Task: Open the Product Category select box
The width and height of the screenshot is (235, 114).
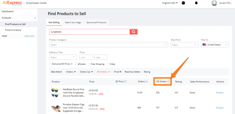Action: point(109,45)
